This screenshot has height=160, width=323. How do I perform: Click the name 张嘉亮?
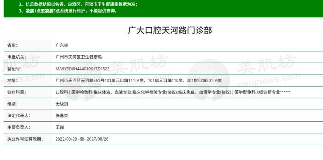click(62, 116)
